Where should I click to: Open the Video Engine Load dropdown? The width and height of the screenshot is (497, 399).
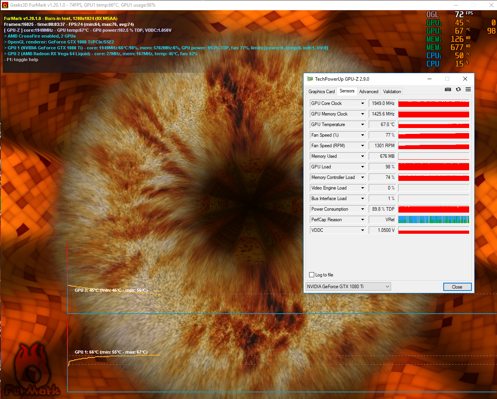[x=362, y=188]
